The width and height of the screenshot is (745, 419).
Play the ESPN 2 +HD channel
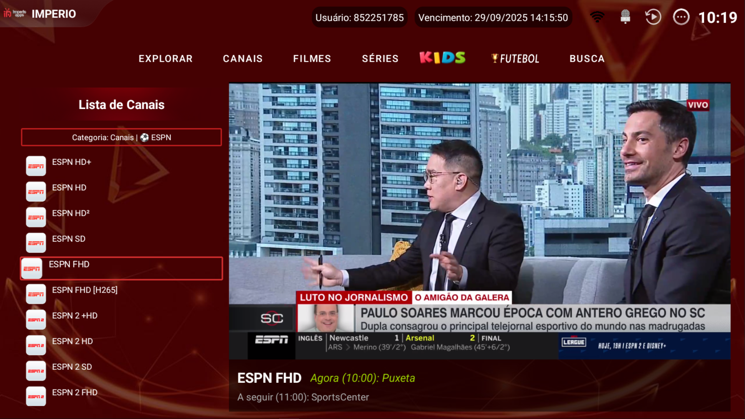click(x=75, y=316)
